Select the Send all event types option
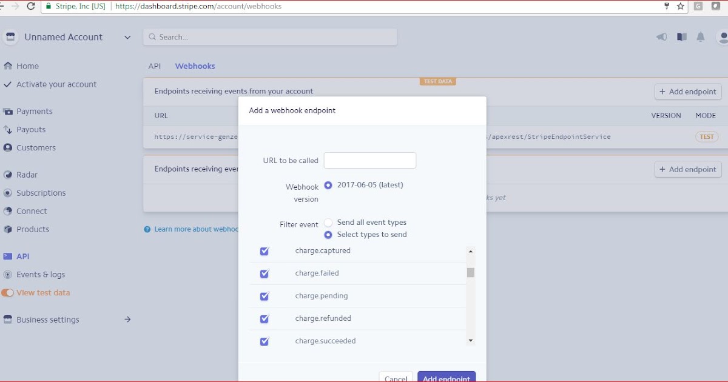 point(328,222)
